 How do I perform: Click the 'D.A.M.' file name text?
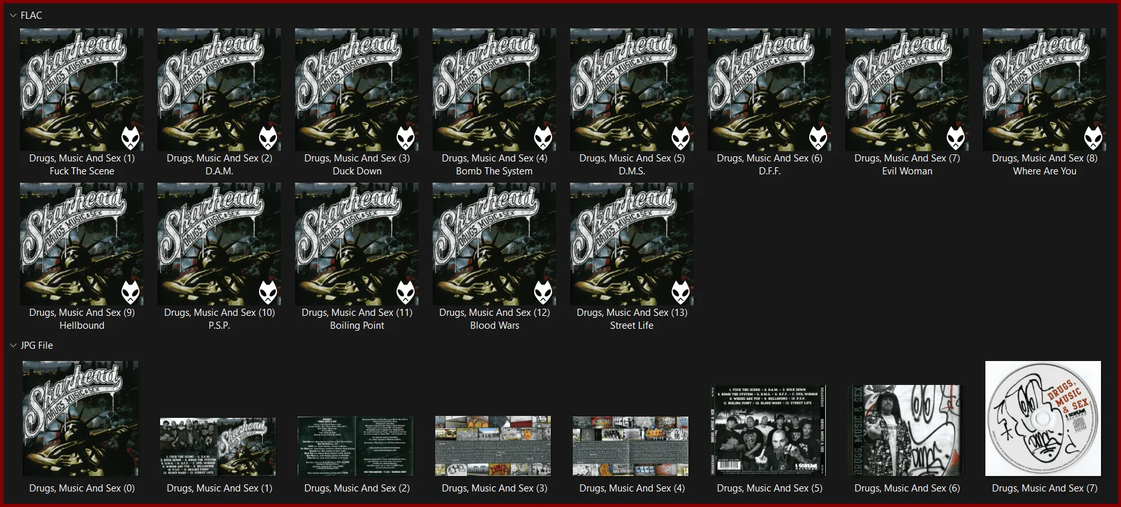(x=220, y=171)
